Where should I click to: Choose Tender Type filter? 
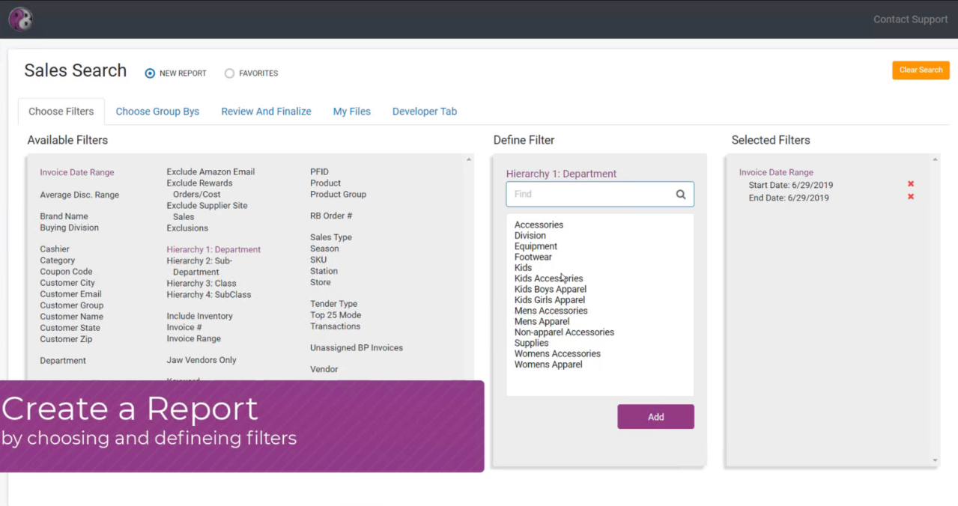[333, 304]
